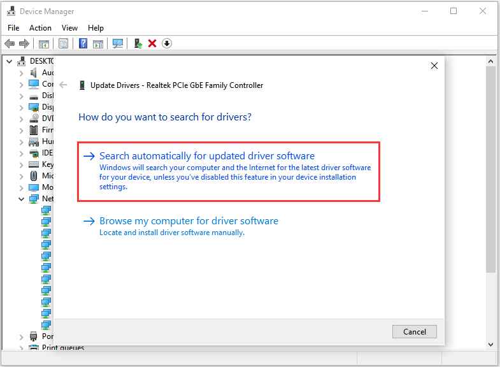
Task: Select the Computer category monitor icon
Action: (34, 84)
